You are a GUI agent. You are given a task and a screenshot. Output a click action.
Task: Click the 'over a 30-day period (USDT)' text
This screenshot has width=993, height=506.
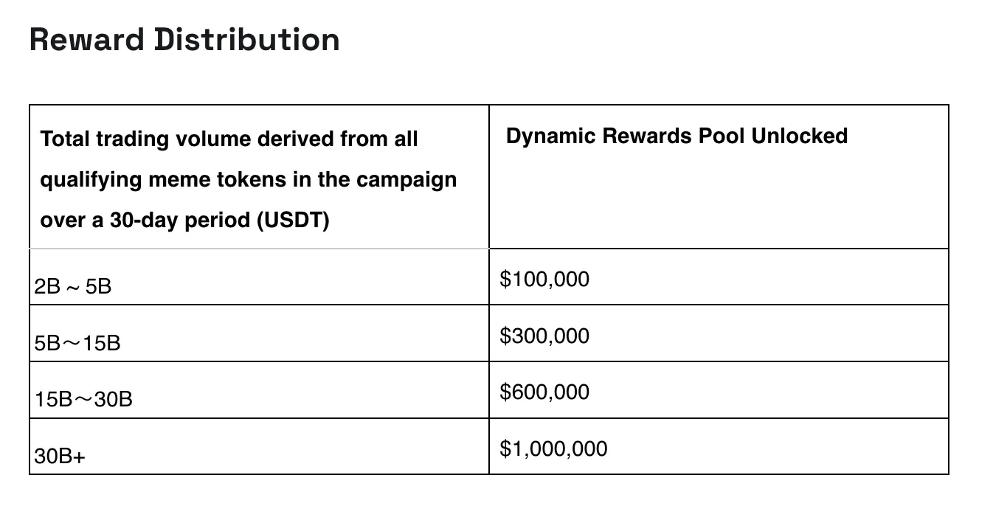(184, 221)
